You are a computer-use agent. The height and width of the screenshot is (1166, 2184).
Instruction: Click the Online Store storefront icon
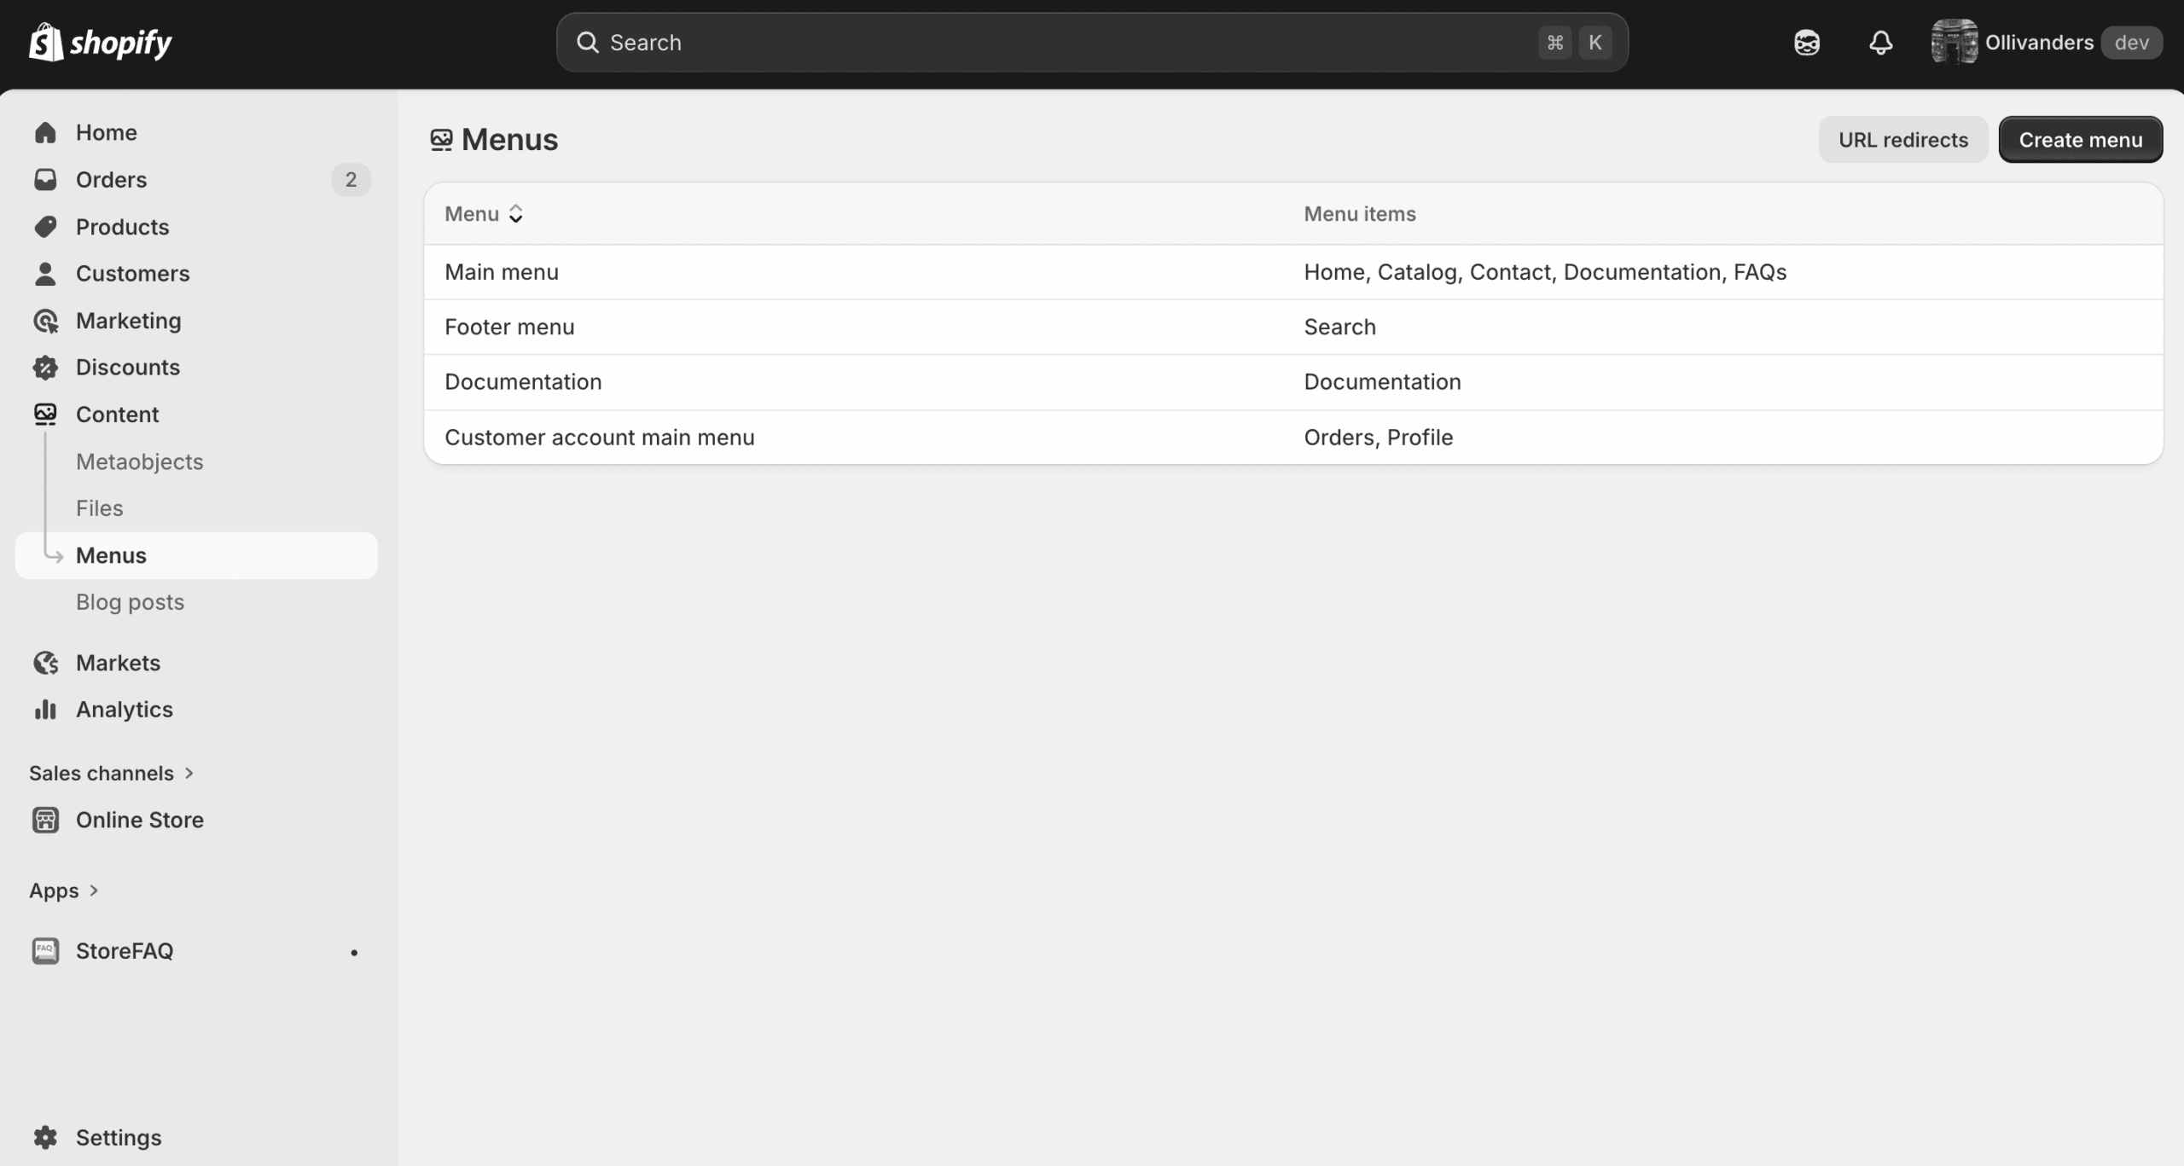45,820
